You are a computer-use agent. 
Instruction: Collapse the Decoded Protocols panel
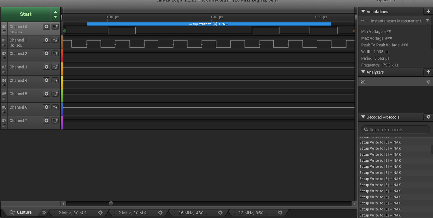363,117
